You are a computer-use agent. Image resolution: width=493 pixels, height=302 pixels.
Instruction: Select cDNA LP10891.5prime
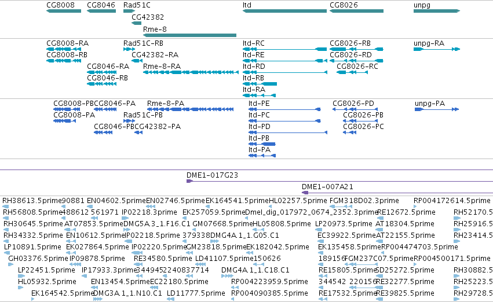[8, 253]
